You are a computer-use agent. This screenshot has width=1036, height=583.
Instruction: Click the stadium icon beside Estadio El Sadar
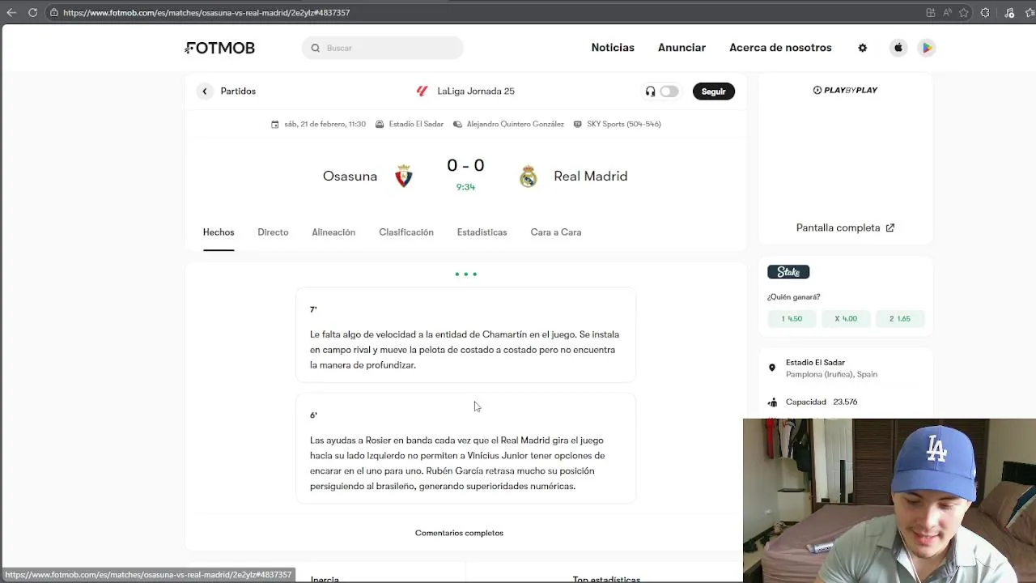point(380,124)
